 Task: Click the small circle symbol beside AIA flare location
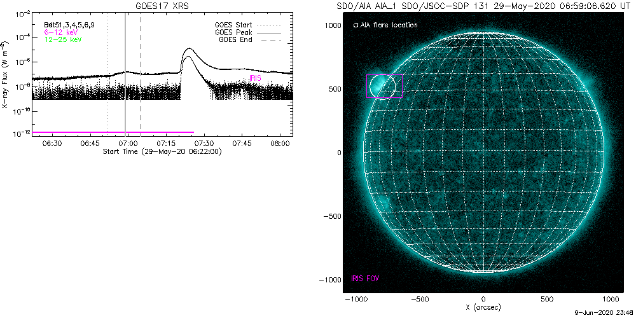(x=355, y=25)
